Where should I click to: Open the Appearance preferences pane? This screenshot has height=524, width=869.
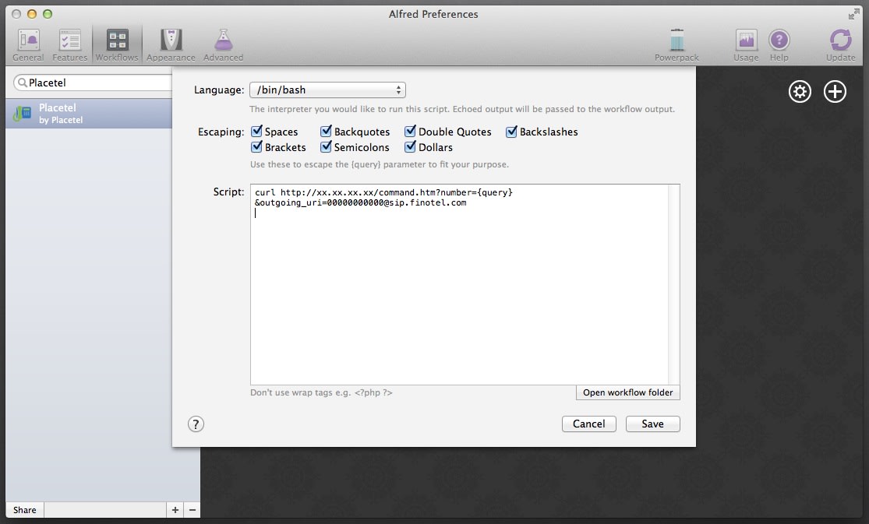pyautogui.click(x=171, y=45)
